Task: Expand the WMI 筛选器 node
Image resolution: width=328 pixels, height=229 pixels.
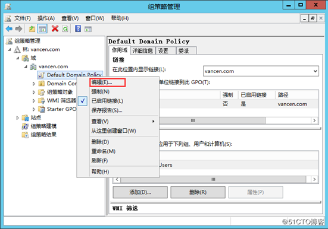Action: (34, 101)
